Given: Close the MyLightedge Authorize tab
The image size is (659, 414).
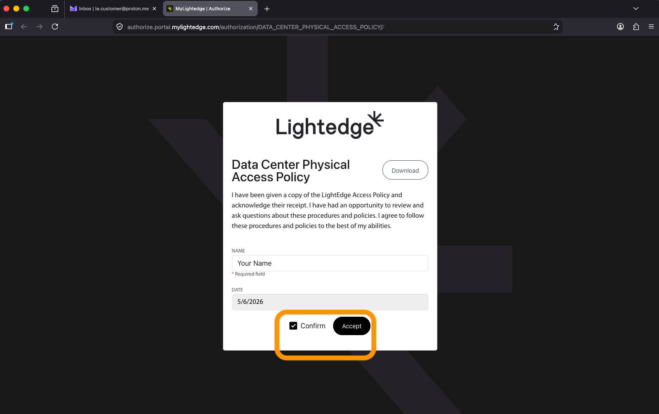Looking at the screenshot, I should point(251,9).
